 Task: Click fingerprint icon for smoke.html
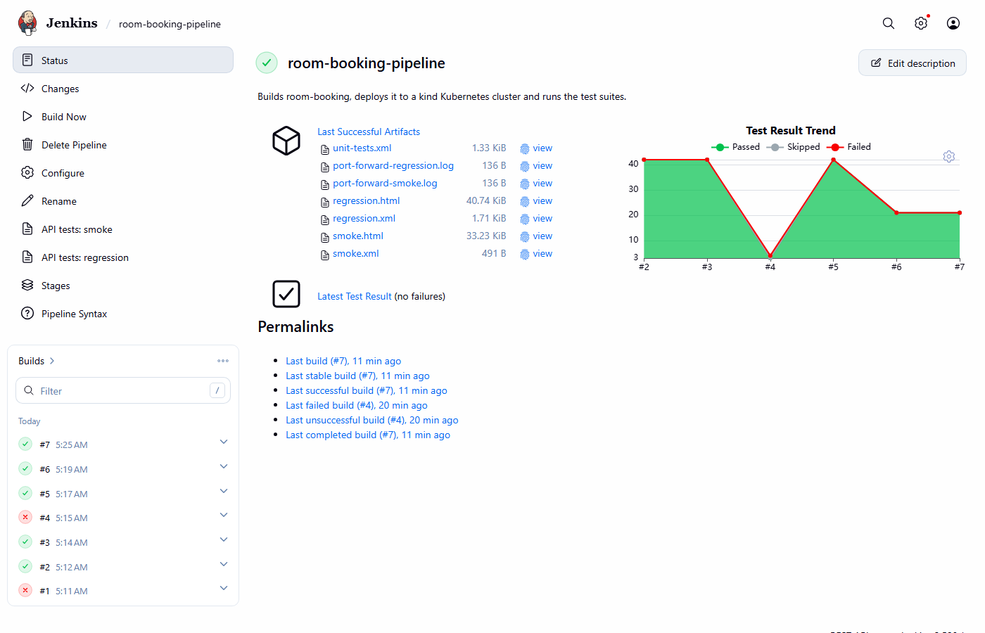coord(525,236)
